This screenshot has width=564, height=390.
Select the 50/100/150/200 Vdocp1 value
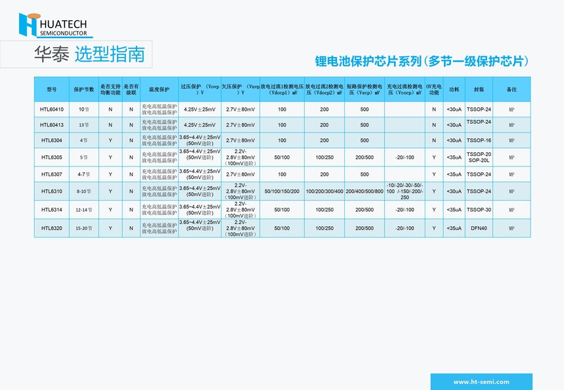point(282,191)
